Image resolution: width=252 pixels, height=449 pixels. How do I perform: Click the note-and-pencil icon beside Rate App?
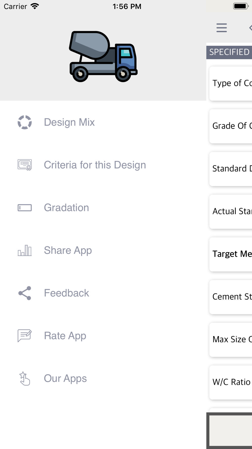(x=25, y=336)
